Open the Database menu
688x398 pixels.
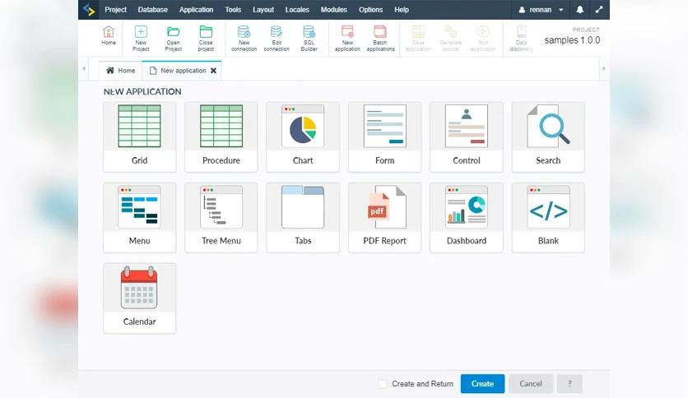153,10
